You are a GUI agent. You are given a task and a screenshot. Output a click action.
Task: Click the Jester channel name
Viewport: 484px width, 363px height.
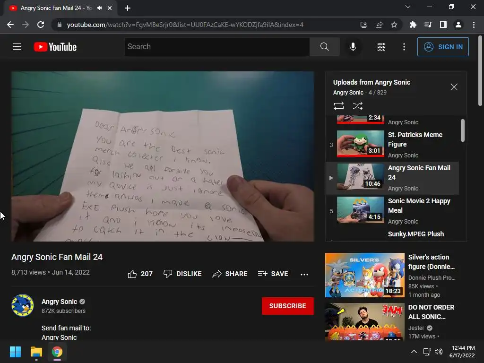coord(416,328)
